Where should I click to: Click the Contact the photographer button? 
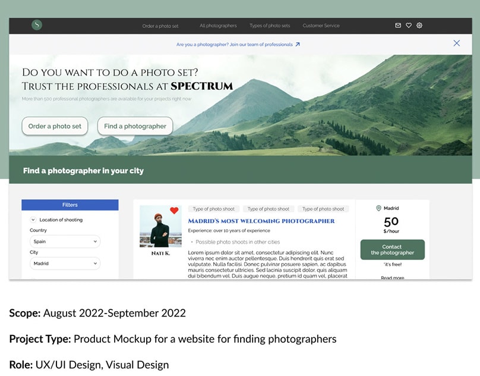tap(392, 250)
